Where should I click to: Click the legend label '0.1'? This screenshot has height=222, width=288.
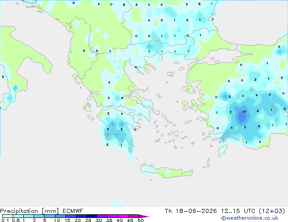(5, 220)
